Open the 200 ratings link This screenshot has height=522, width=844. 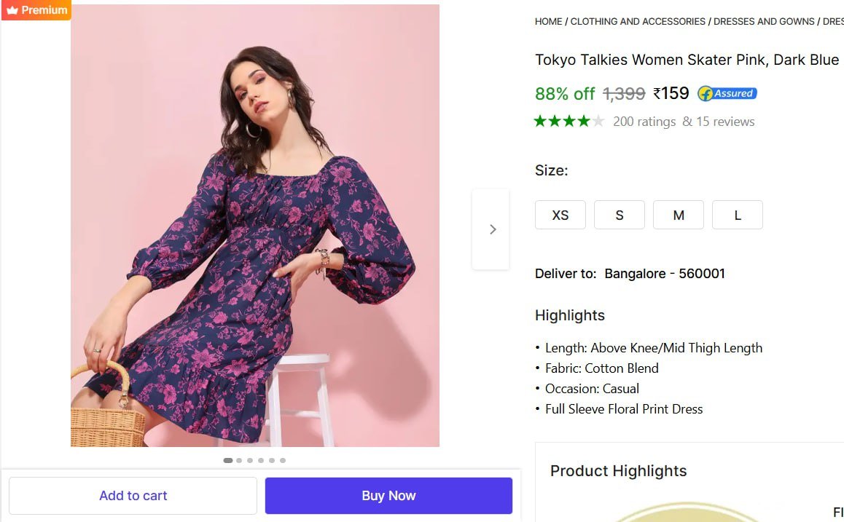(644, 122)
